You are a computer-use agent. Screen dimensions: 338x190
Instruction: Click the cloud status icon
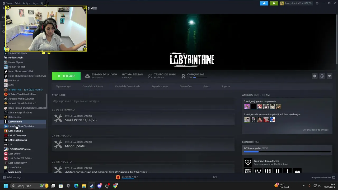(87, 76)
